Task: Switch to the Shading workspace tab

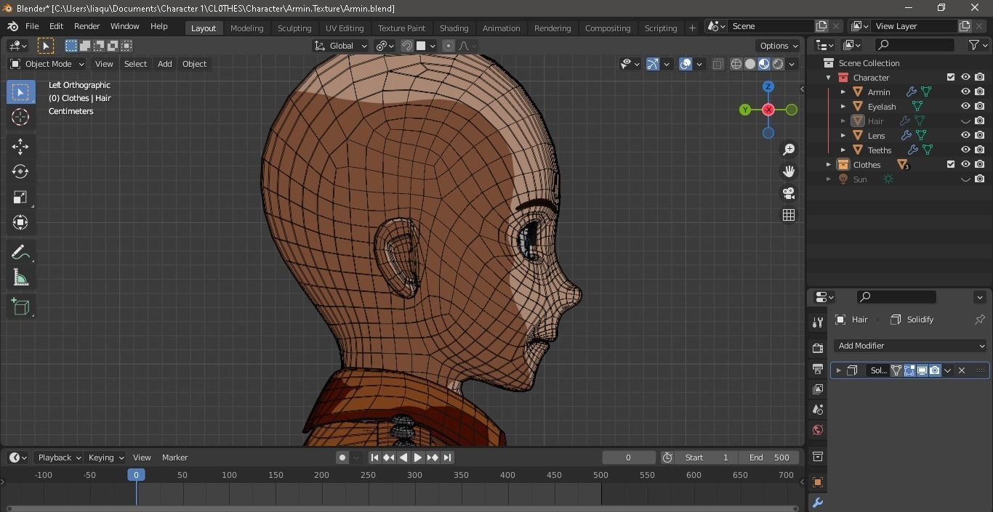Action: (454, 28)
